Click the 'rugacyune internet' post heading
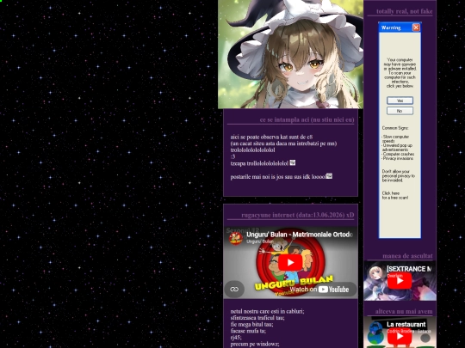Screen dimensions: 465x348 pyautogui.click(x=298, y=215)
